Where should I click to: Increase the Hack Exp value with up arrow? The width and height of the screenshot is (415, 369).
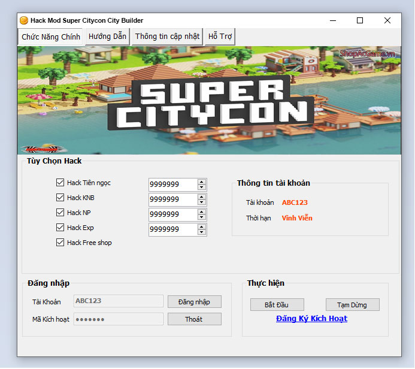pyautogui.click(x=202, y=227)
